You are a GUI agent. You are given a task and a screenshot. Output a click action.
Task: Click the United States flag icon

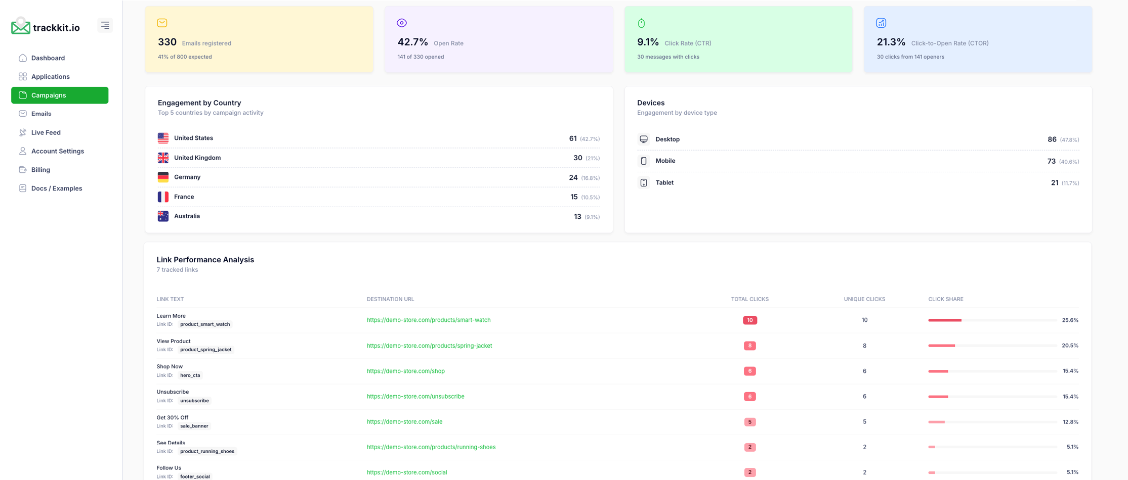click(x=163, y=137)
